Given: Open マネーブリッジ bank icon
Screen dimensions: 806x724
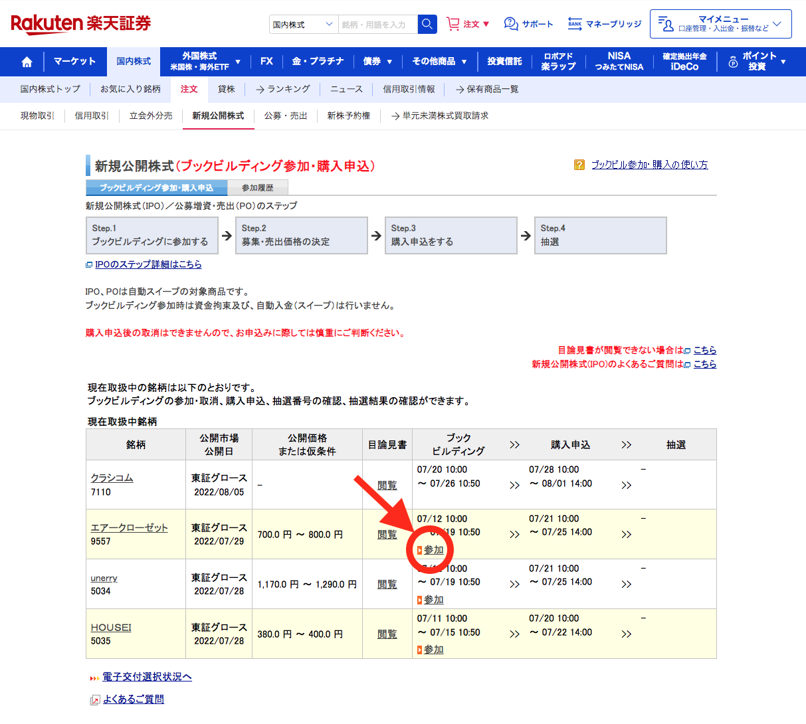Looking at the screenshot, I should 575,24.
